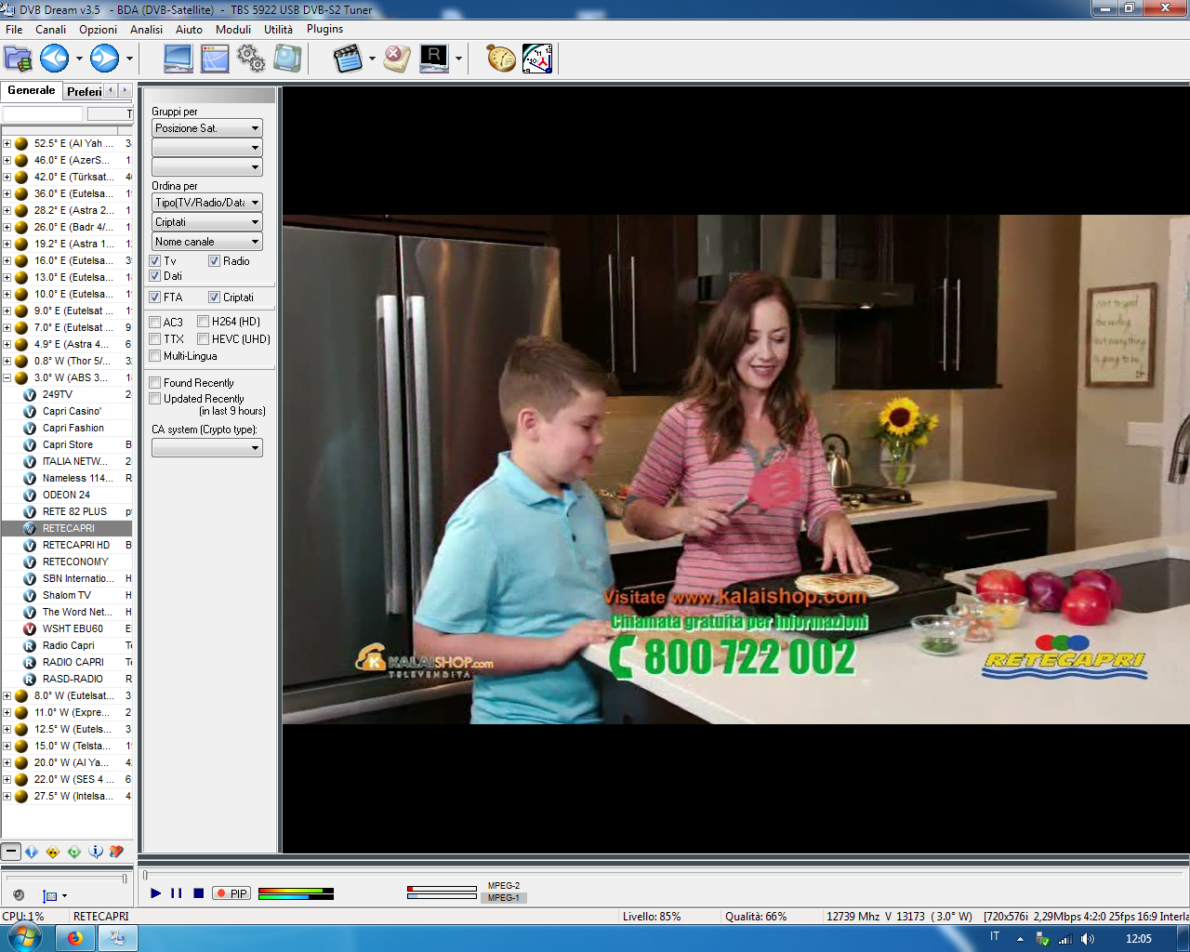The height and width of the screenshot is (952, 1190).
Task: Click the Firefox taskbar icon
Action: tap(74, 938)
